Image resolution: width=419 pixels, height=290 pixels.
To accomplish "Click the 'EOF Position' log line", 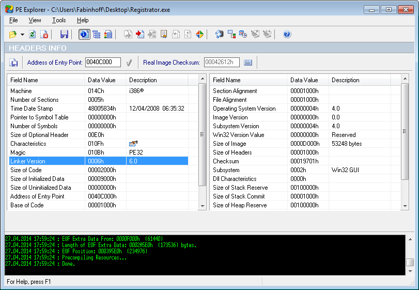I will tap(76, 251).
